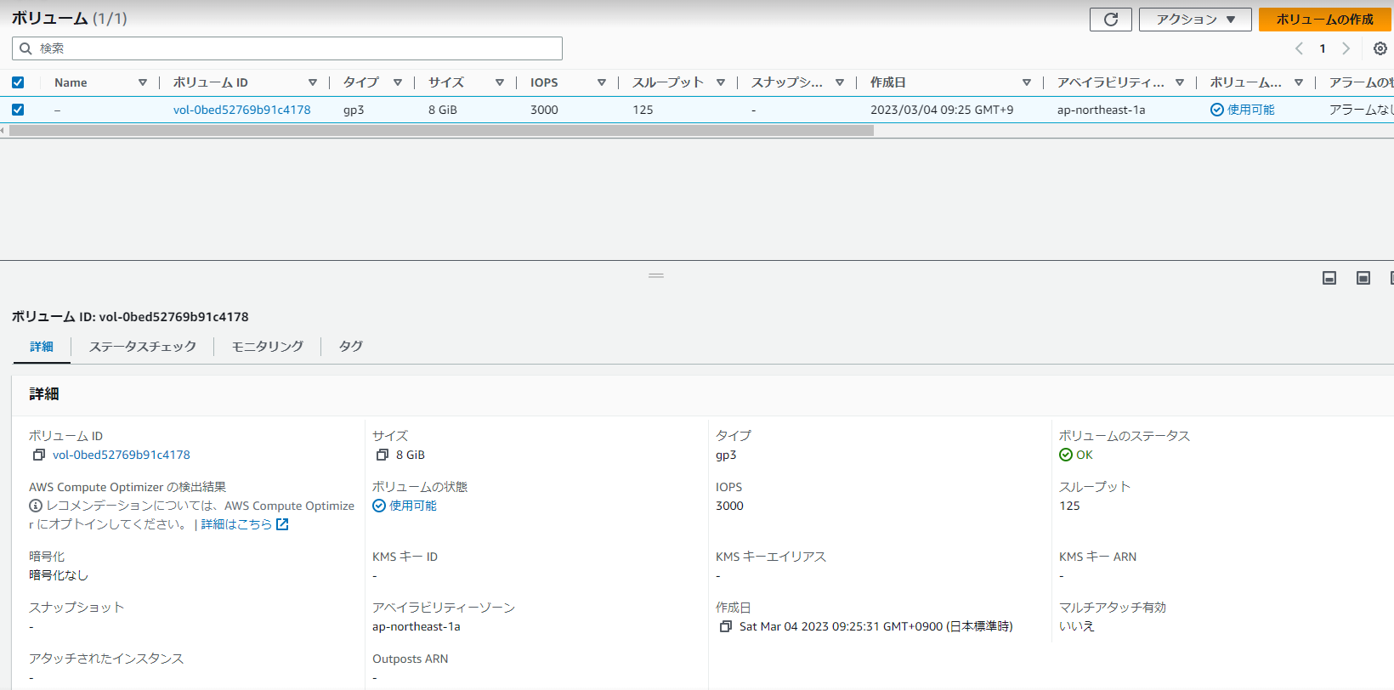This screenshot has height=690, width=1394.
Task: Open the タグ tab
Action: [350, 347]
